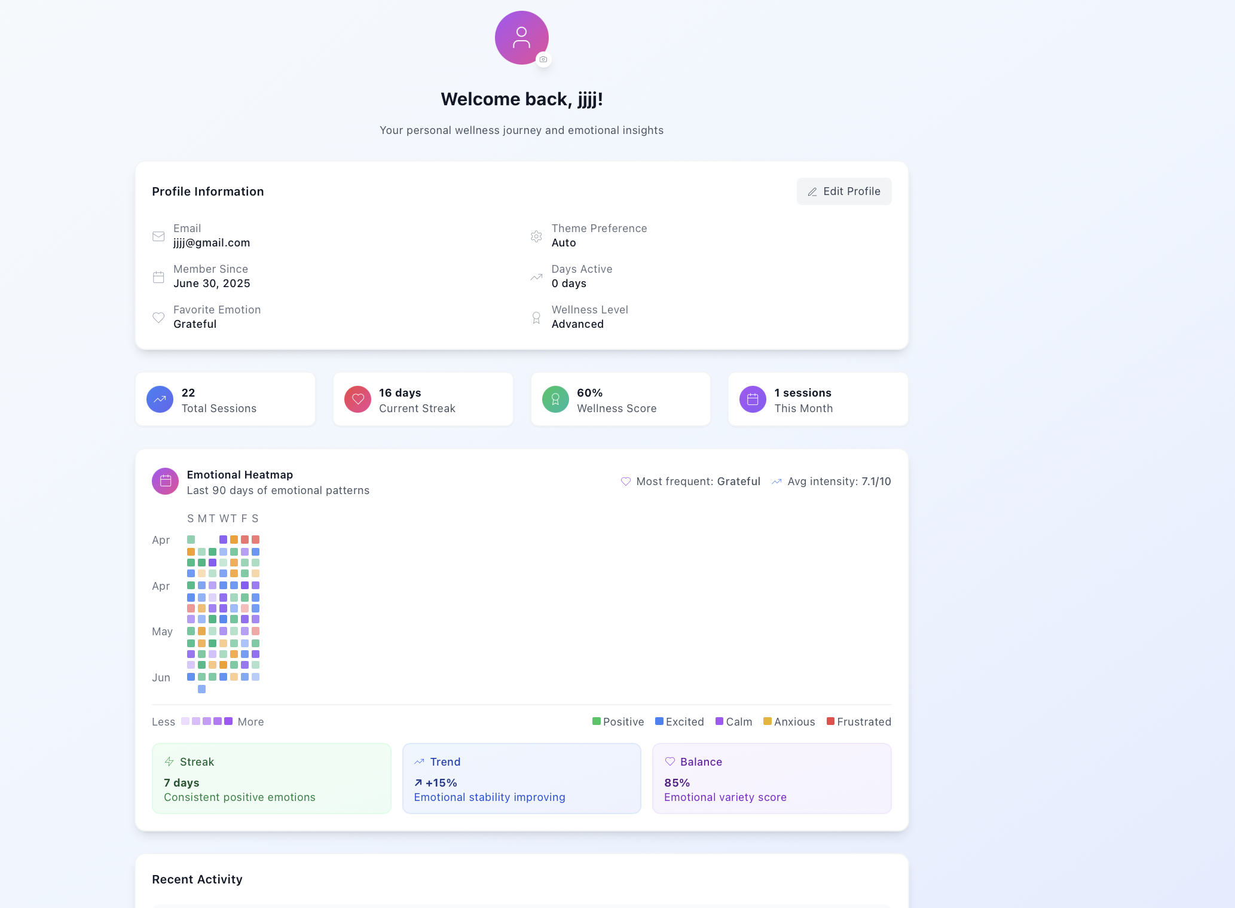Image resolution: width=1235 pixels, height=908 pixels.
Task: Click the profile avatar picture
Action: tap(521, 37)
